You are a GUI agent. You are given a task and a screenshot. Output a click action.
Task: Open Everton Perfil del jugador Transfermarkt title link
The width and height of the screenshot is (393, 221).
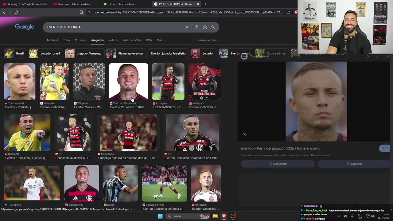280,149
